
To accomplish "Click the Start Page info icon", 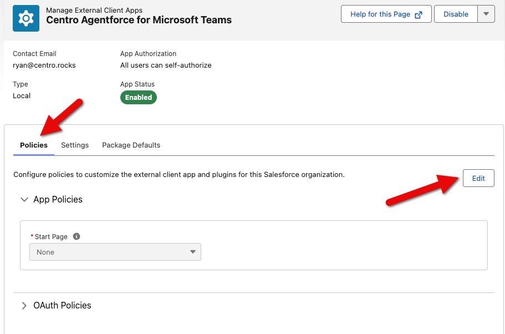I will (76, 236).
